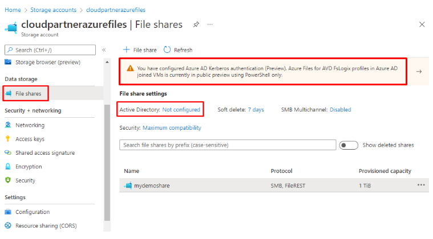Viewport: 433px width, 239px height.
Task: Pin the File shares blade
Action: pyautogui.click(x=196, y=24)
